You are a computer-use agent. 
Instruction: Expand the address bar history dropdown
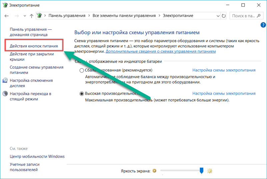pos(218,16)
